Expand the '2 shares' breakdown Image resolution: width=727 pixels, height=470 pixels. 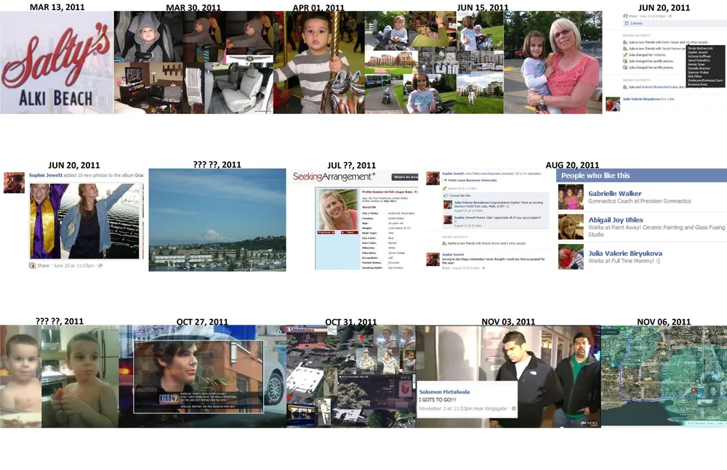tap(635, 23)
